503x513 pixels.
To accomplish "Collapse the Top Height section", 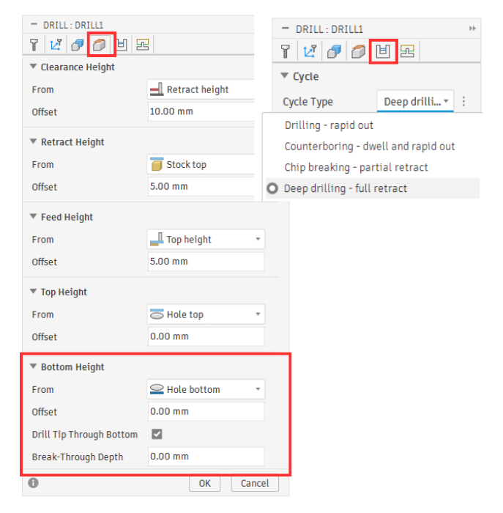I will tap(33, 291).
